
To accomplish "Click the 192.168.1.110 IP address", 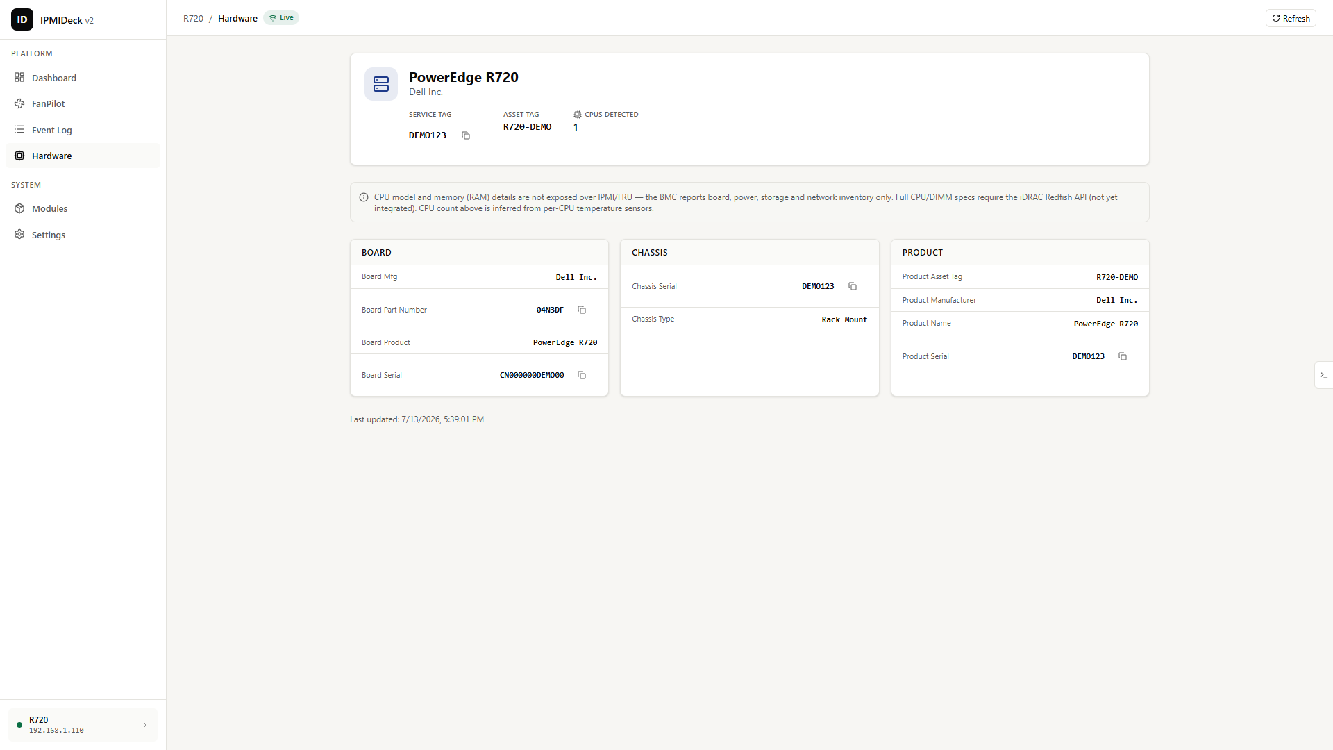I will (x=56, y=731).
